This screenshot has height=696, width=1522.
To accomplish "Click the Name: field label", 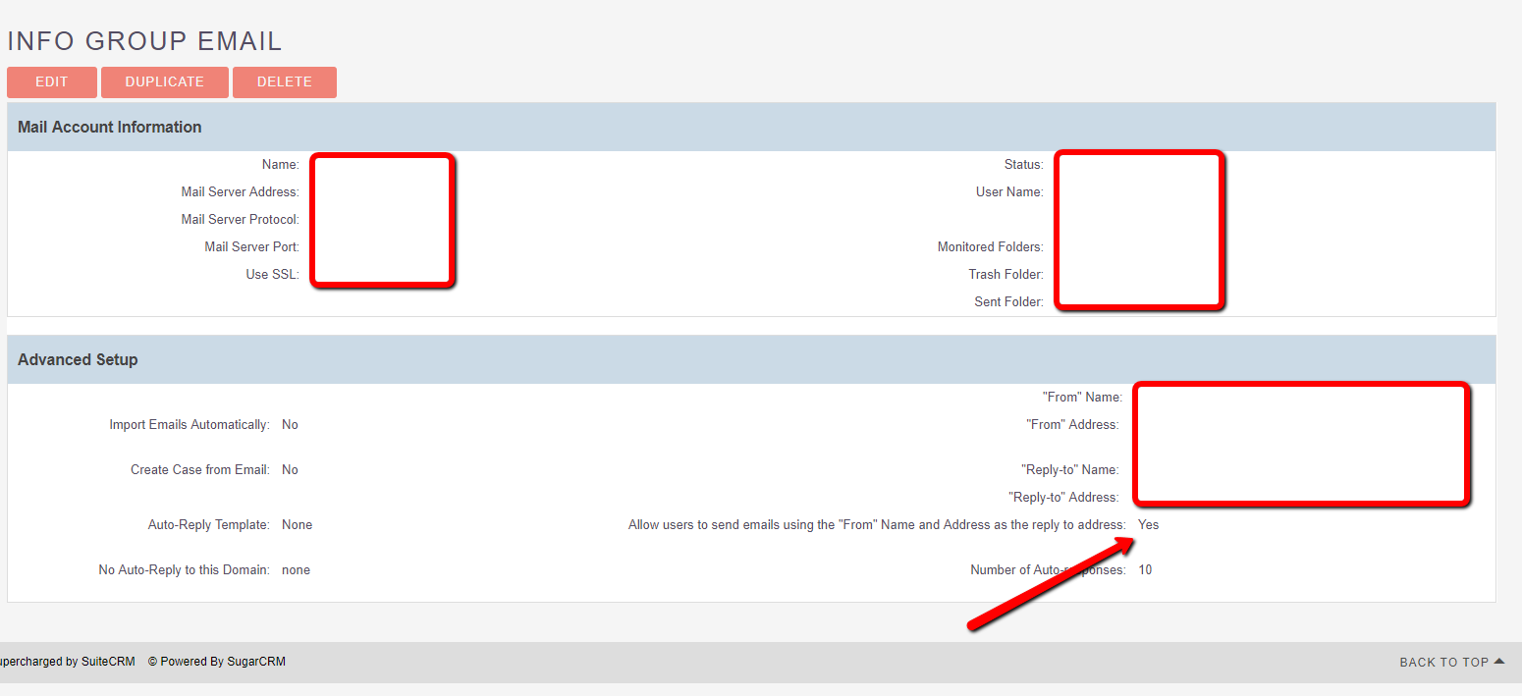I will (281, 165).
